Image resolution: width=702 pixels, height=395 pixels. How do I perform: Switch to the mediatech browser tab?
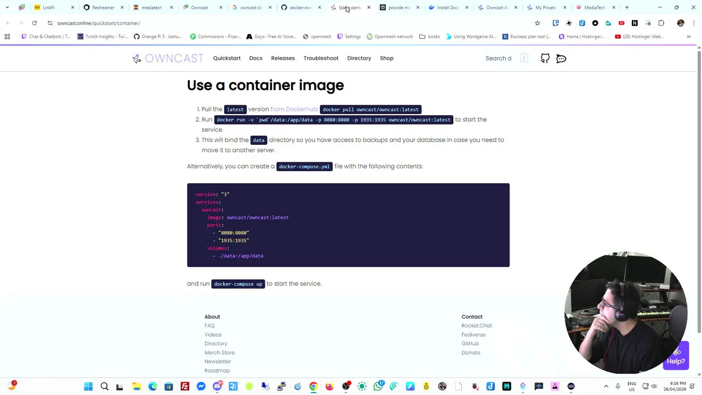[x=151, y=8]
